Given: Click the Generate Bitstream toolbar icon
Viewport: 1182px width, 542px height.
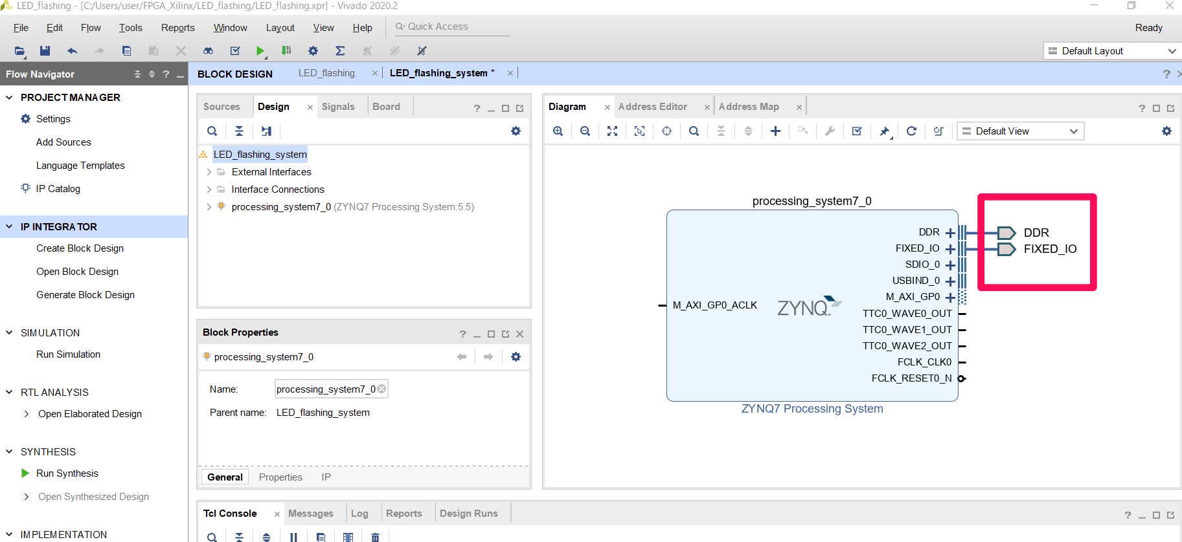Looking at the screenshot, I should pos(286,50).
